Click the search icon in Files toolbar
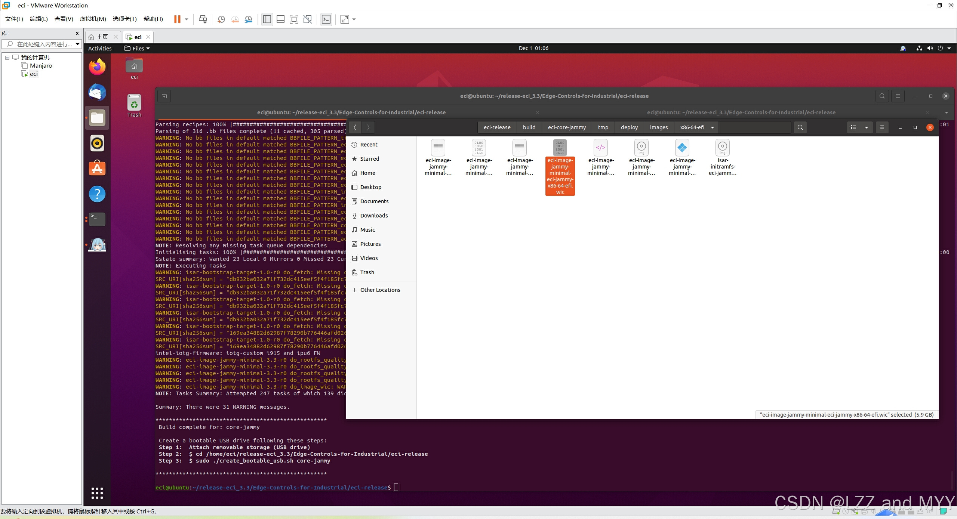This screenshot has width=957, height=519. [800, 127]
